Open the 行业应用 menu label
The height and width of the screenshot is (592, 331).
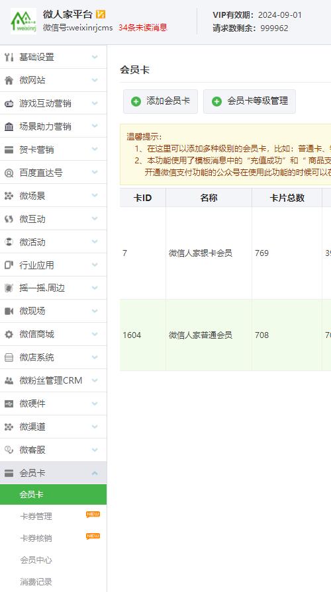(x=36, y=265)
